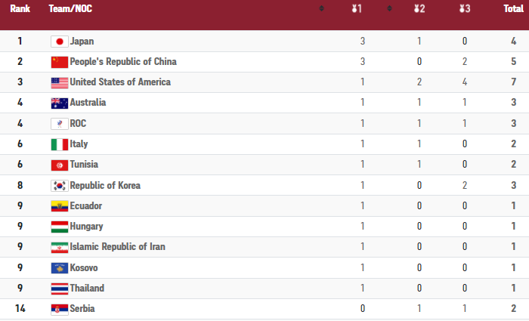Click the People's Republic of China flag
The image size is (529, 321).
60,62
